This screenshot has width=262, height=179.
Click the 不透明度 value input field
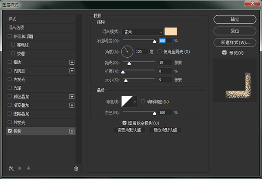(x=165, y=41)
